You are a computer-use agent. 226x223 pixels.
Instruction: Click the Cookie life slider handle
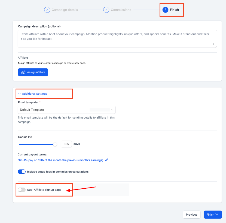(x=55, y=144)
